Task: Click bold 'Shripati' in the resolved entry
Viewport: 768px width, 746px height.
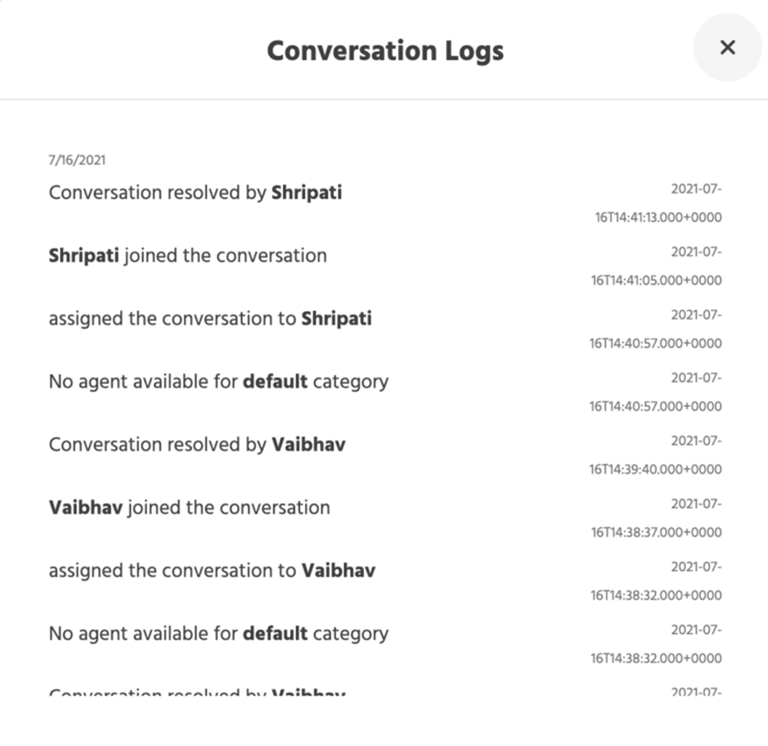Action: point(306,193)
